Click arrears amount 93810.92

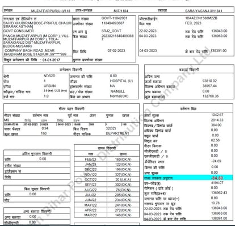coord(209,81)
